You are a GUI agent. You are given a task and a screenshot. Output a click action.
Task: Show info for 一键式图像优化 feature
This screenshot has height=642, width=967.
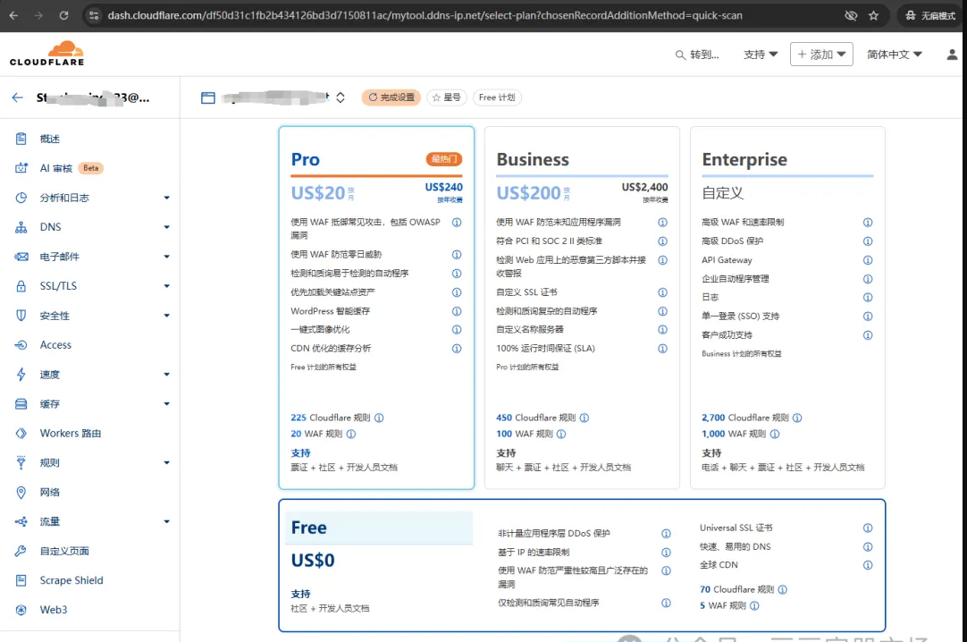457,329
